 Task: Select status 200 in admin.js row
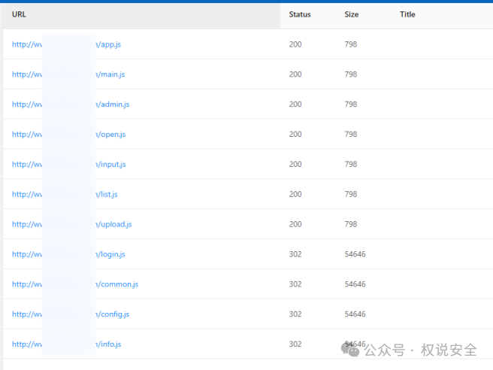click(x=295, y=104)
